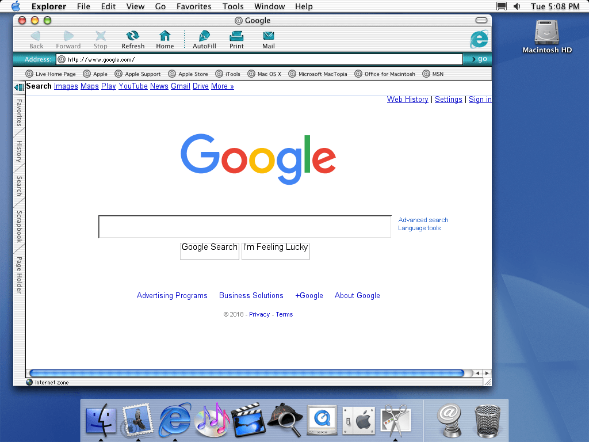This screenshot has height=442, width=589.
Task: Open the History side tab
Action: pos(19,151)
